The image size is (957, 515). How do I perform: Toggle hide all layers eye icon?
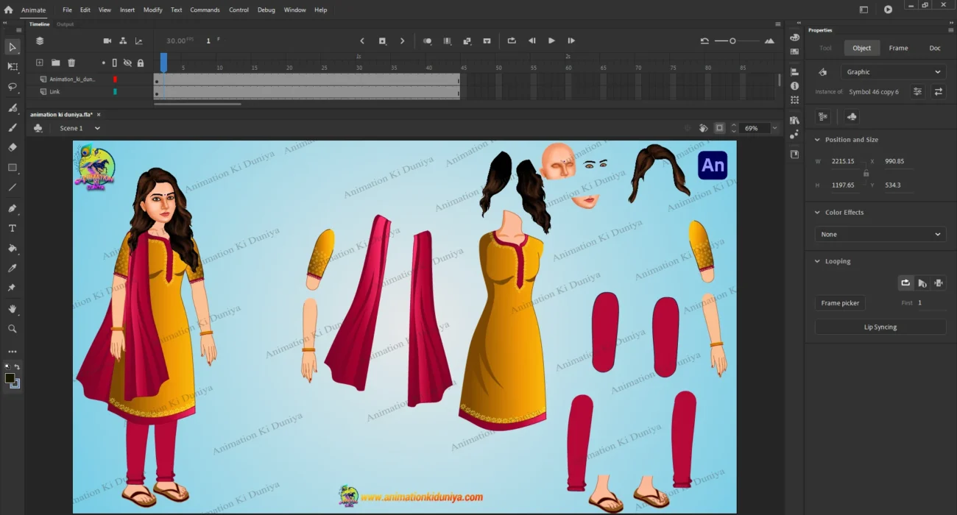pos(127,63)
